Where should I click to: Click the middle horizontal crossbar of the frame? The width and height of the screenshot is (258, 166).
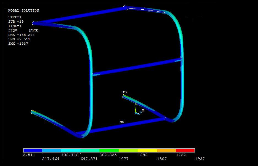(137, 67)
